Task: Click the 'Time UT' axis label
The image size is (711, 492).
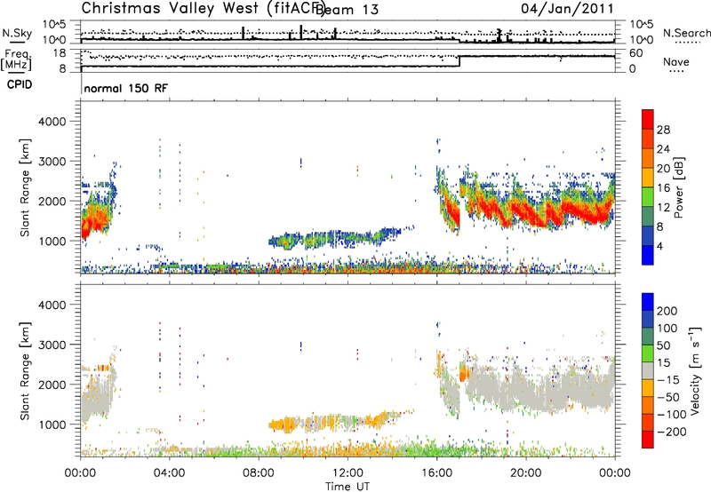Action: [x=348, y=486]
